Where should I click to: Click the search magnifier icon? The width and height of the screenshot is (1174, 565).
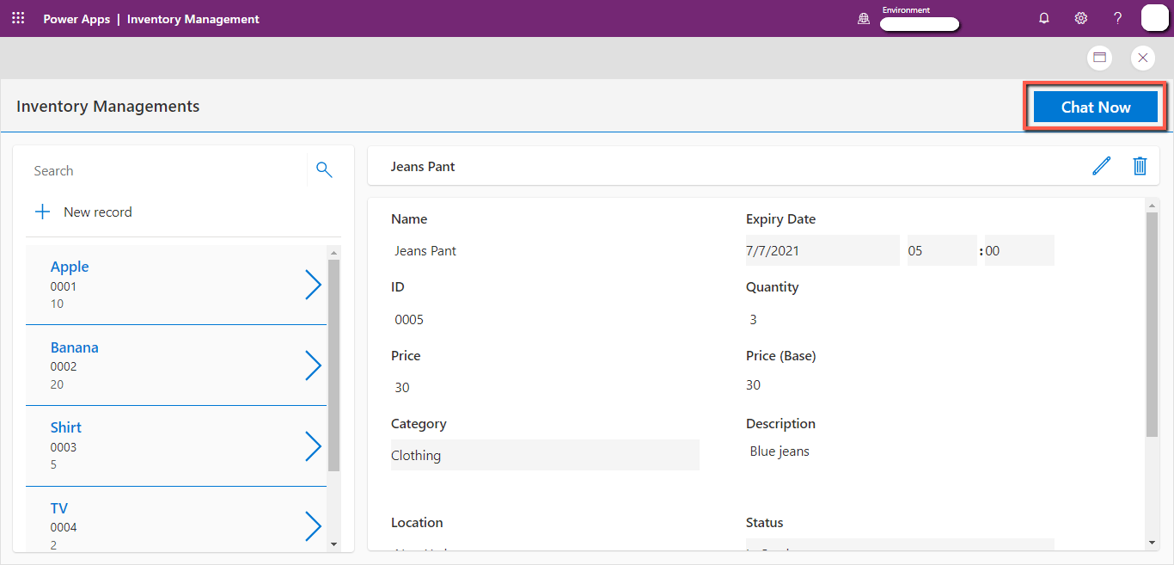(x=324, y=170)
